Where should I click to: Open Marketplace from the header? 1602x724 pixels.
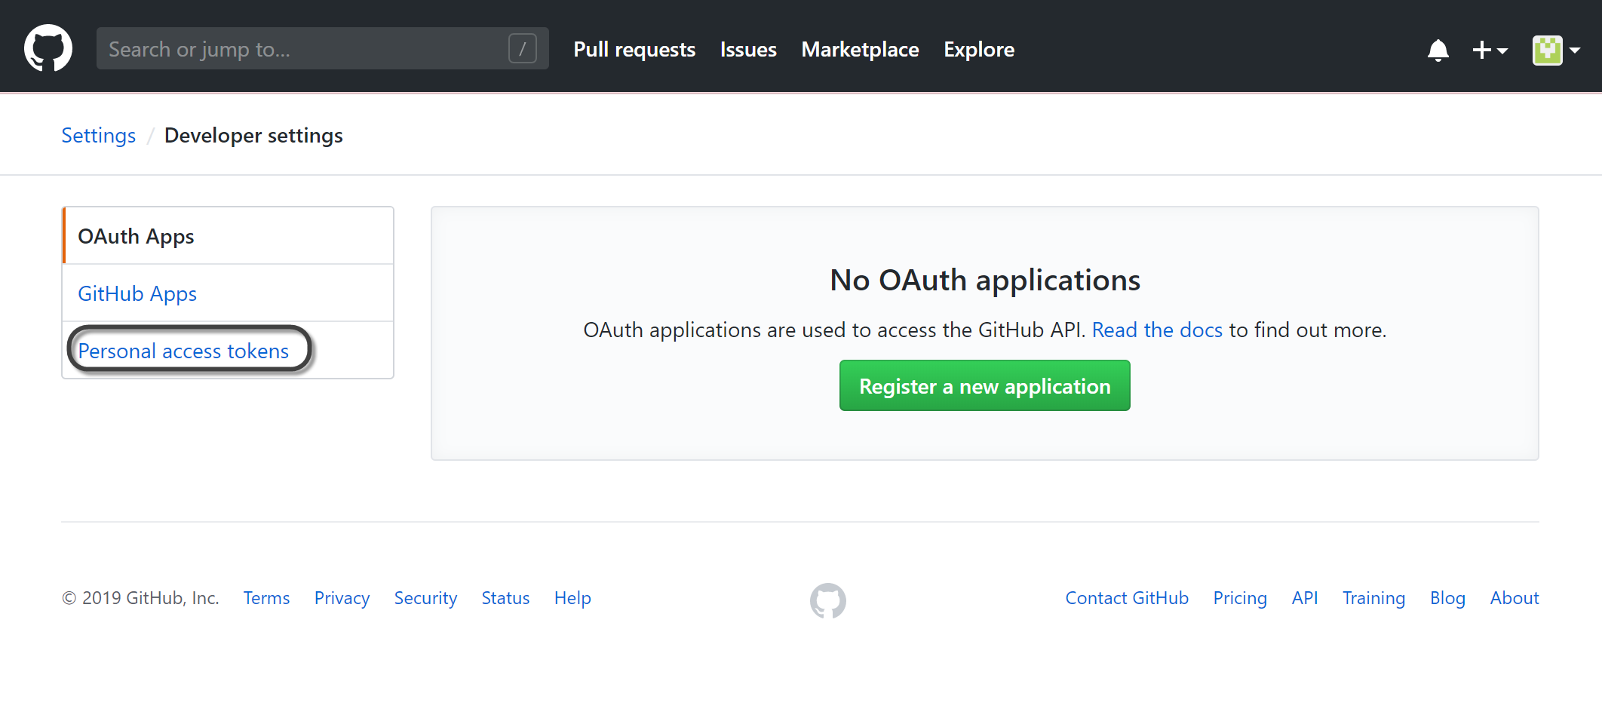coord(860,49)
